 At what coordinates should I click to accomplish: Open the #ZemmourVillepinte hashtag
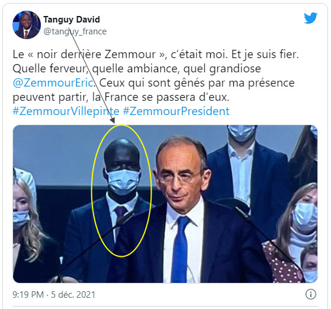[66, 111]
